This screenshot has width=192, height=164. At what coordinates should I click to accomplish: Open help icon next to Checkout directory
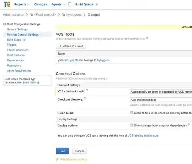(85, 98)
